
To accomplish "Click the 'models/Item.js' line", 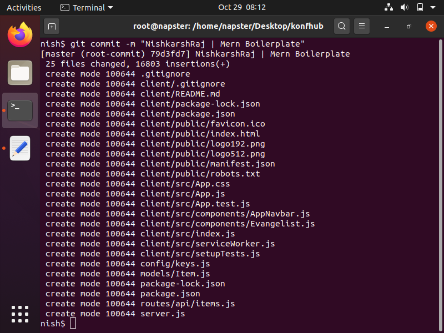I will click(128, 274).
